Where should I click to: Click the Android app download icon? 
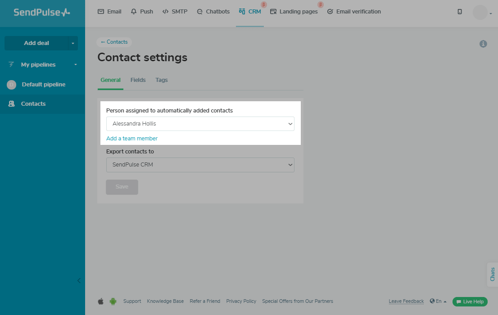(x=113, y=301)
